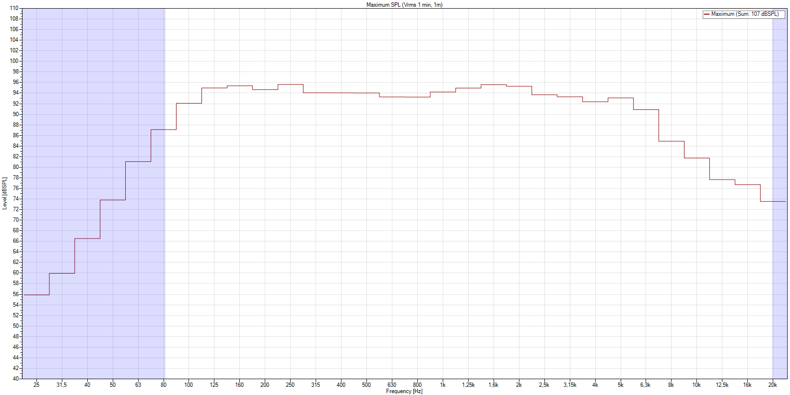Click the legend entry 'Maximum (Sum: 107 dBSPL)'
The height and width of the screenshot is (395, 790).
click(744, 14)
